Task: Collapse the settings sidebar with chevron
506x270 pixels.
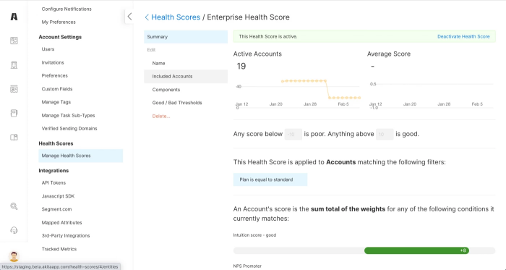Action: coord(129,17)
